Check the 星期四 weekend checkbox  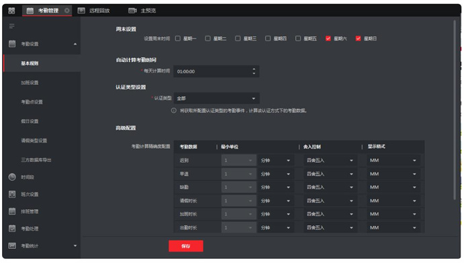268,38
